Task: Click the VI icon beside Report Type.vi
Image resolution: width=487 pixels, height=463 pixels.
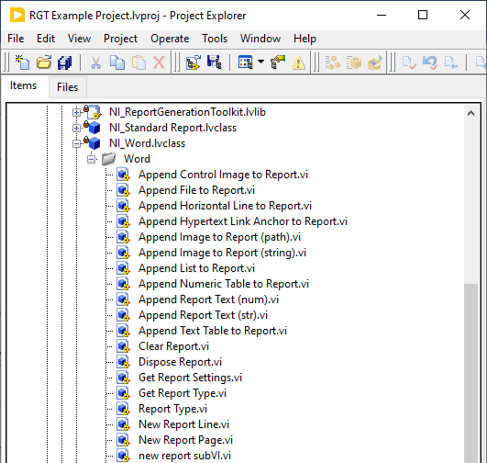Action: tap(123, 408)
